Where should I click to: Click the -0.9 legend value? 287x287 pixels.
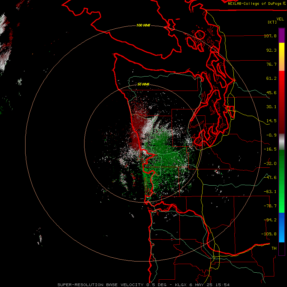coord(271,135)
